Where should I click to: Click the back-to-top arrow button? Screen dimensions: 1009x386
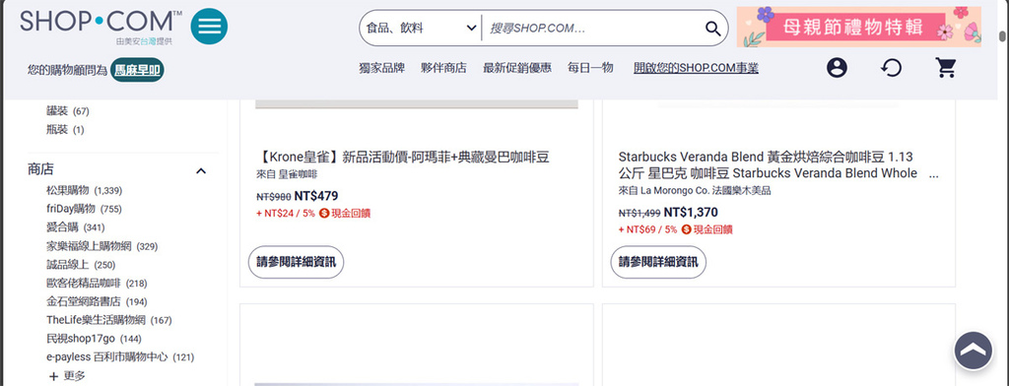pyautogui.click(x=973, y=351)
